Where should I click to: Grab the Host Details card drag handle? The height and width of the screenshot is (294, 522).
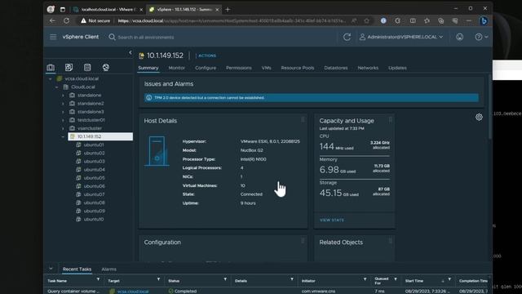[x=303, y=120]
